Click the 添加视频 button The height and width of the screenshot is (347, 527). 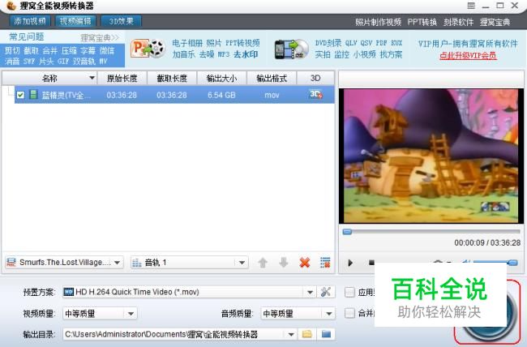tap(30, 21)
